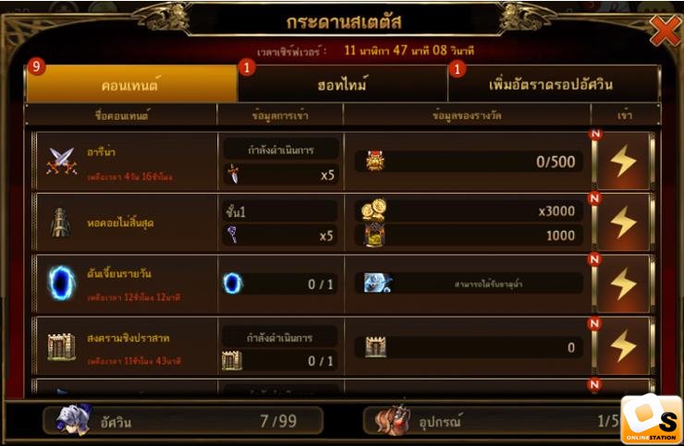This screenshot has width=684, height=446.
Task: Enter Castle Siege via lightning bolt button
Action: point(623,346)
